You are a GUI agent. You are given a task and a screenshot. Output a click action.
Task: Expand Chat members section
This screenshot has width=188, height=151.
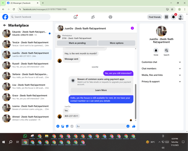(161, 69)
